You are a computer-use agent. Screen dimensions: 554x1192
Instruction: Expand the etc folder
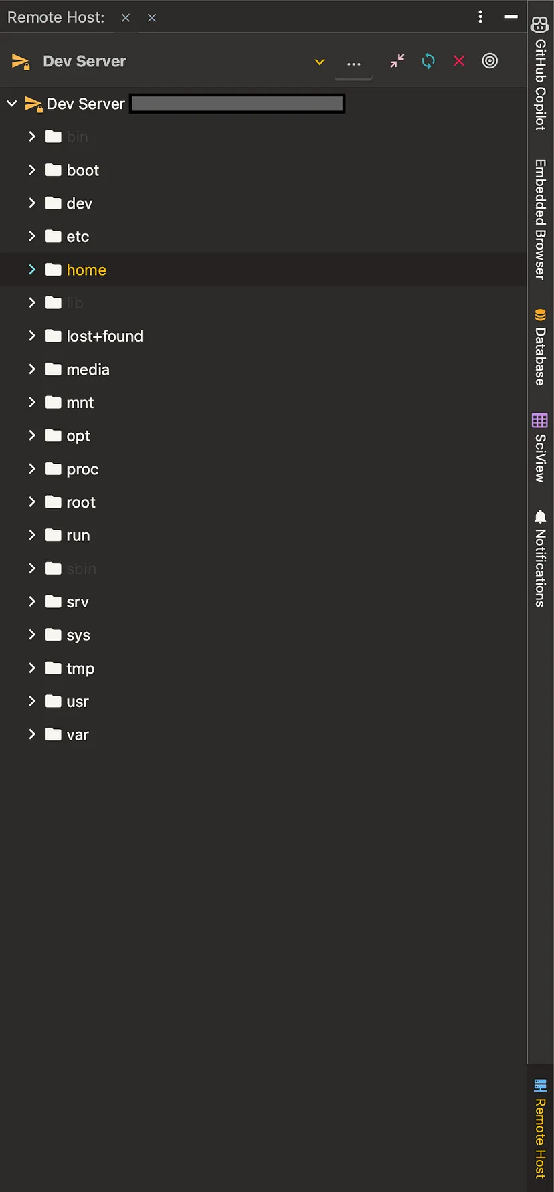32,236
